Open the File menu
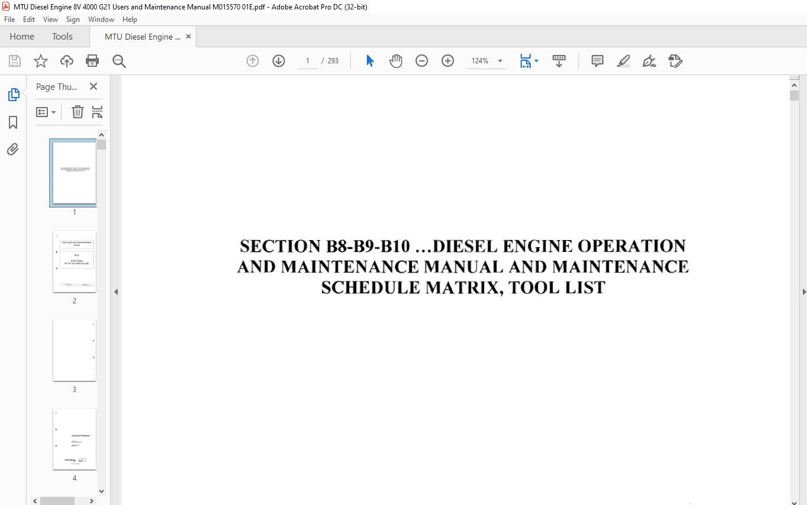The width and height of the screenshot is (807, 505). 9,20
